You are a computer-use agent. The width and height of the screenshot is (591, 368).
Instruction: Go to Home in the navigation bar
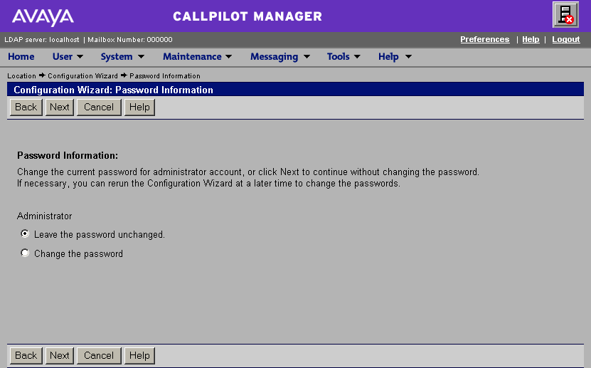coord(21,56)
